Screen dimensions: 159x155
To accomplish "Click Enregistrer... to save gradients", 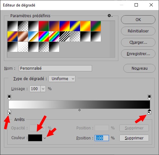I will pyautogui.click(x=138, y=54).
